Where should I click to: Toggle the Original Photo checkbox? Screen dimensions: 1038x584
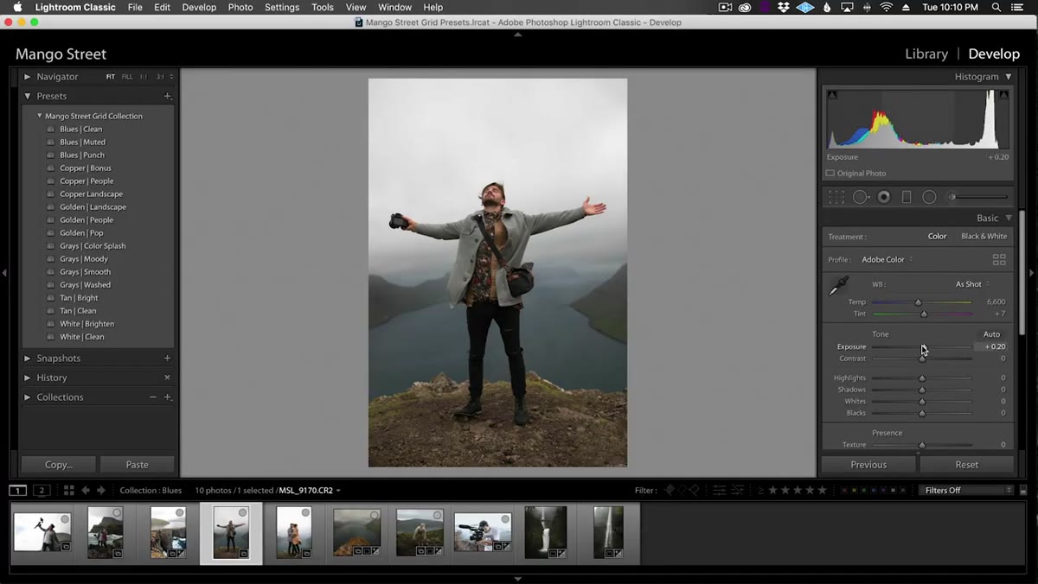[830, 173]
